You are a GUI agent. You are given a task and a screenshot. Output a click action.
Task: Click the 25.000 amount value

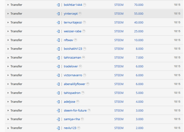(139, 31)
